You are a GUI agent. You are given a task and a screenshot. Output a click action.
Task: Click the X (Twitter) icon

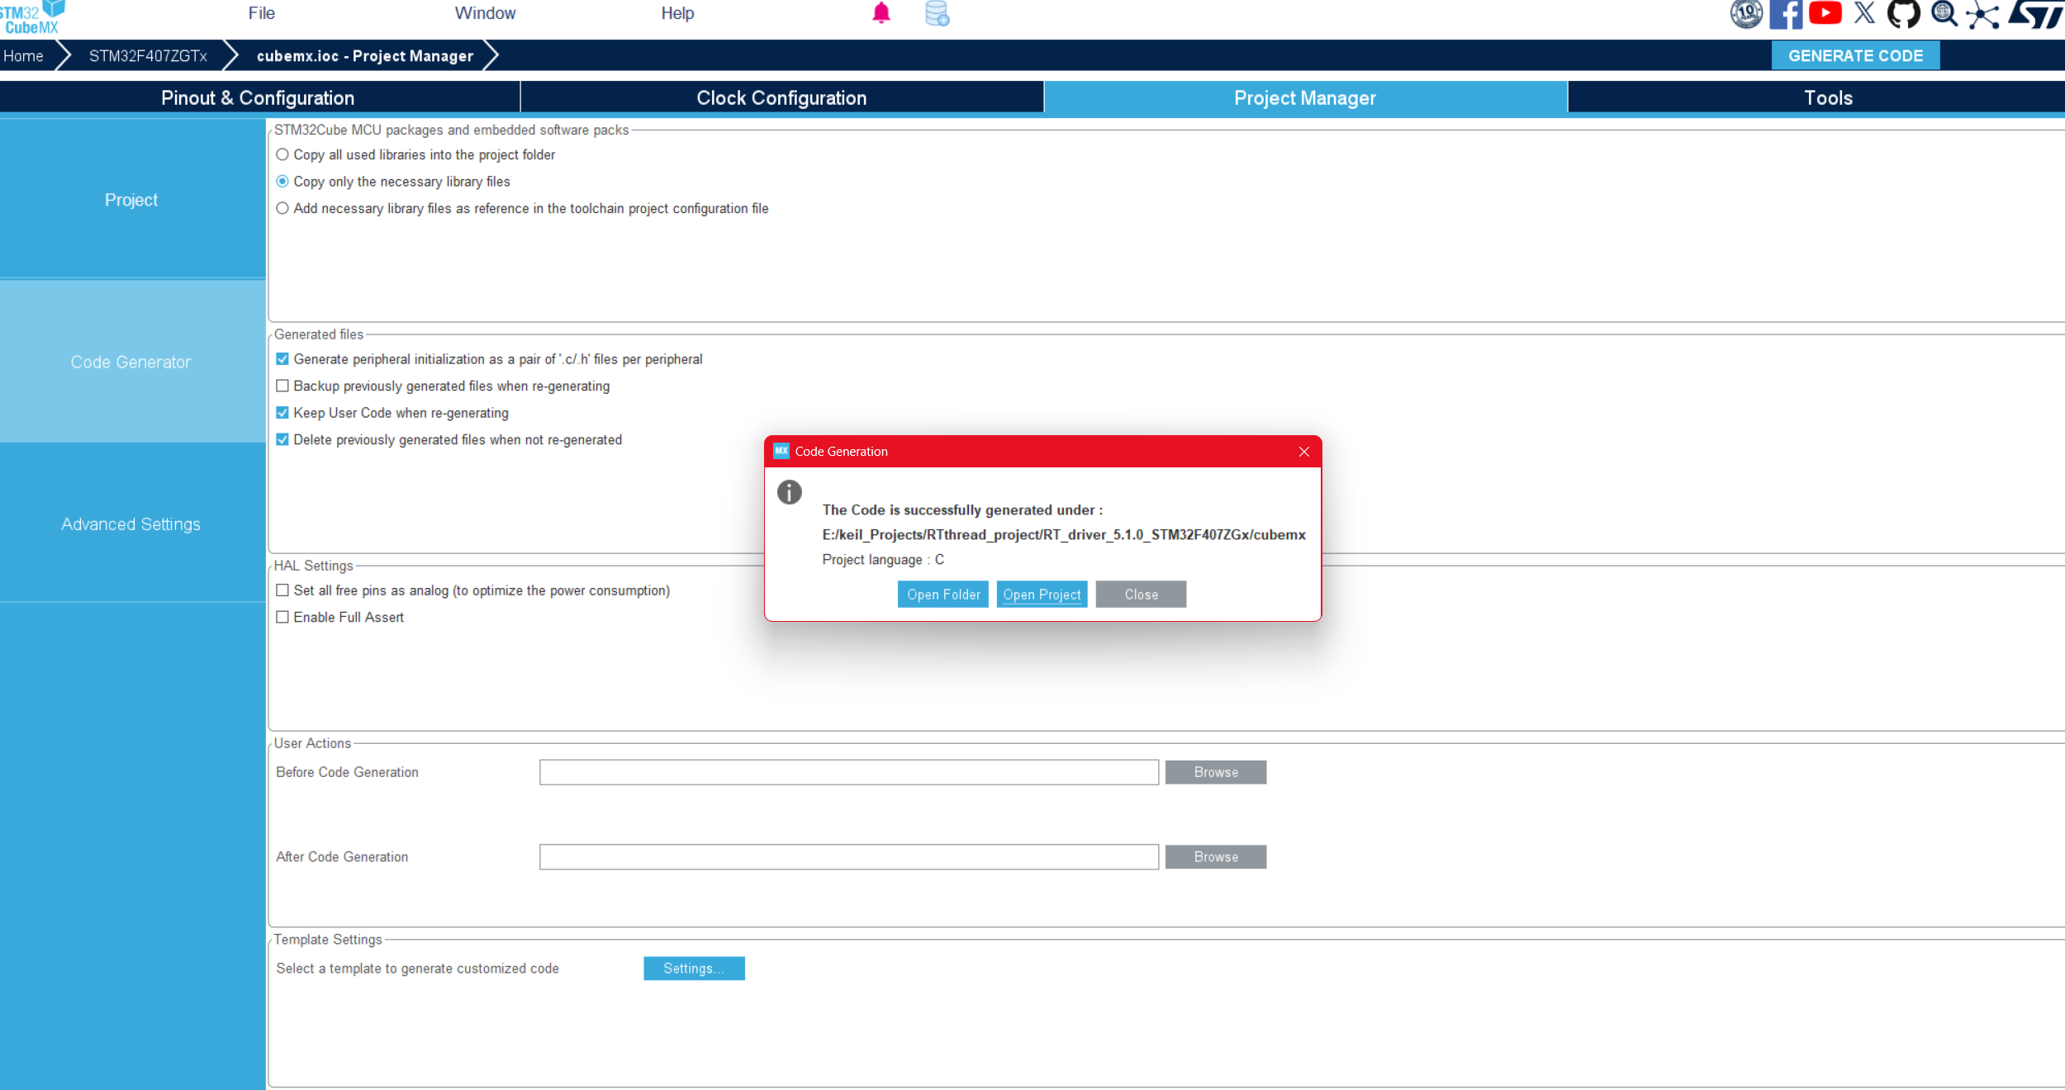coord(1864,13)
